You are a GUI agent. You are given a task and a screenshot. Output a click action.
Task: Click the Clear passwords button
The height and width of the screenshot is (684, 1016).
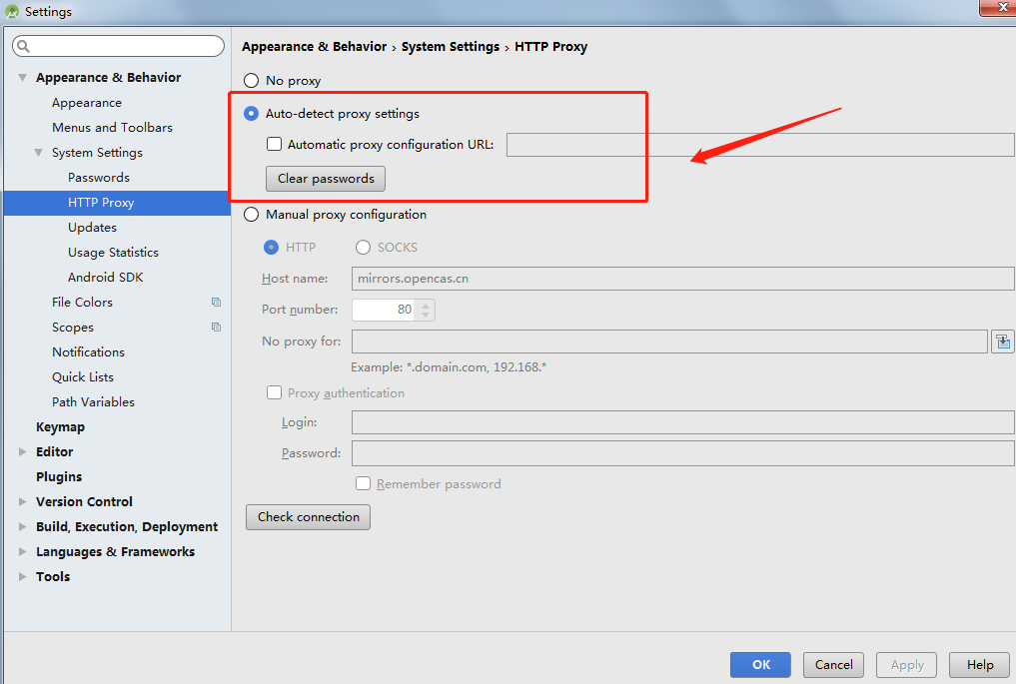tap(325, 178)
